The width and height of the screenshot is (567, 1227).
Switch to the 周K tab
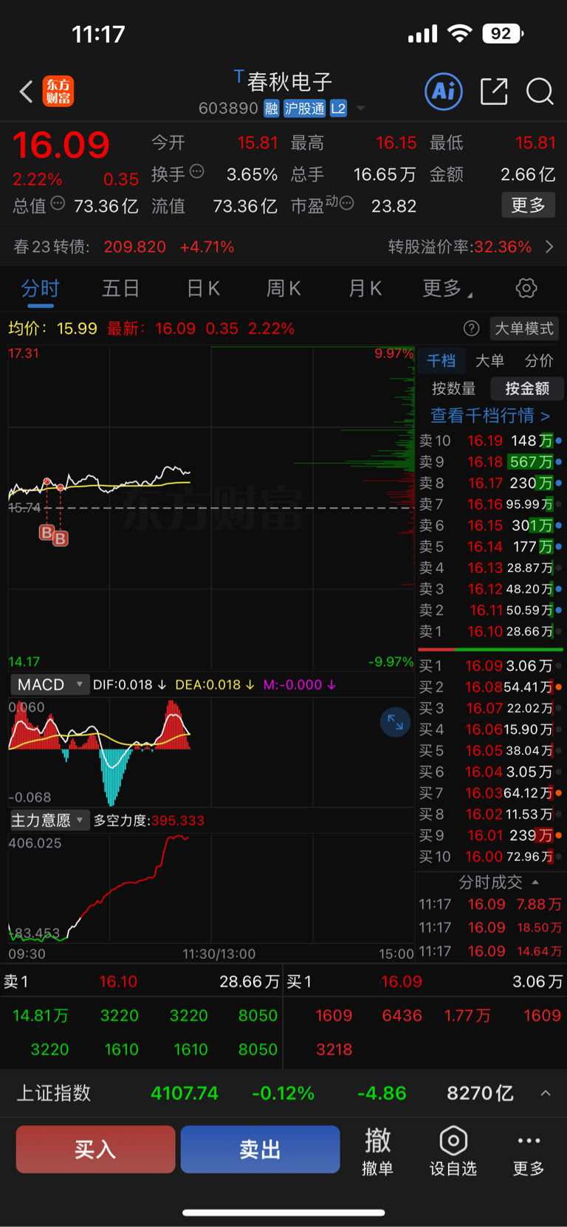tap(283, 288)
